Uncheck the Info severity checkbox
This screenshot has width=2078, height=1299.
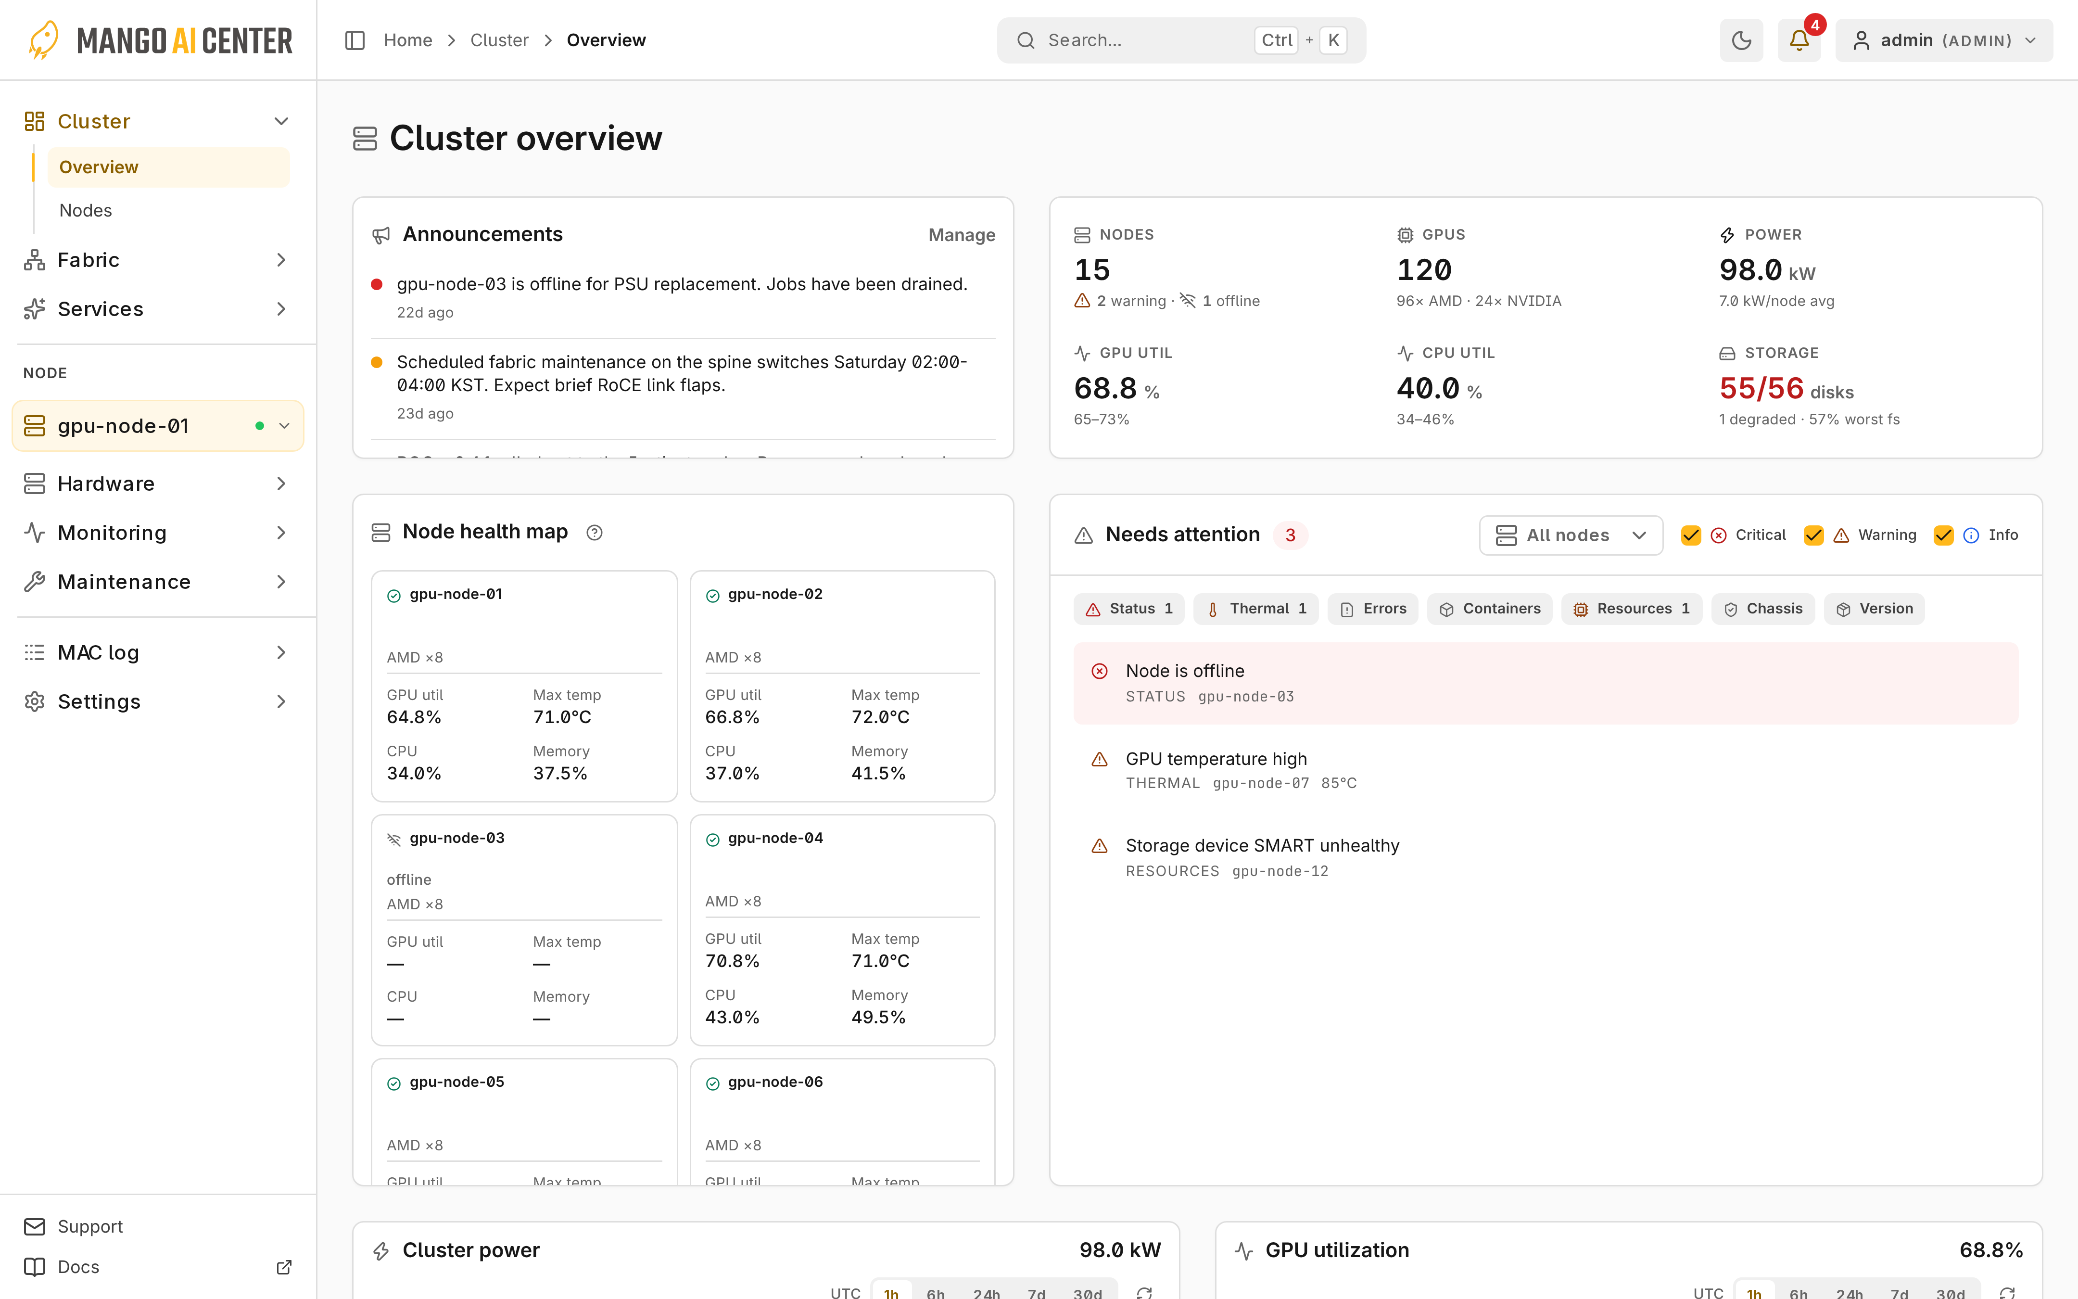[1943, 535]
